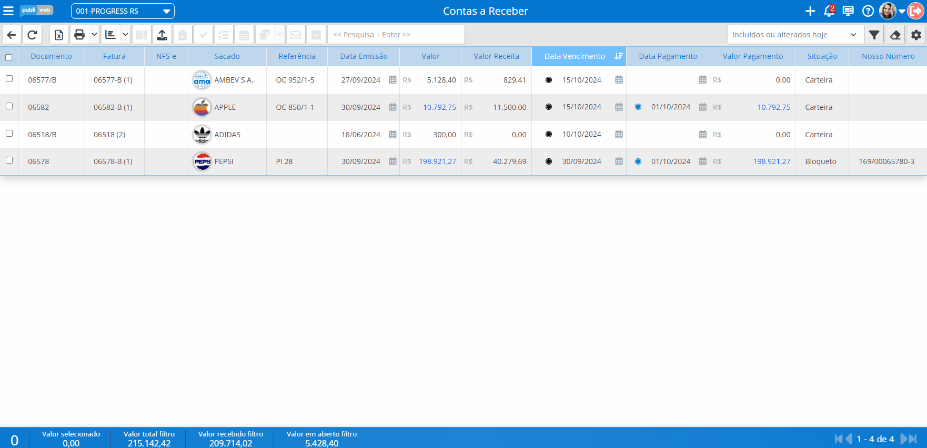927x448 pixels.
Task: Open due date calendar for PEPSI row
Action: click(x=619, y=161)
